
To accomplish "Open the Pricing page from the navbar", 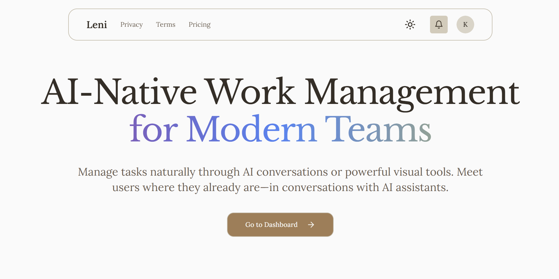I will pos(199,25).
